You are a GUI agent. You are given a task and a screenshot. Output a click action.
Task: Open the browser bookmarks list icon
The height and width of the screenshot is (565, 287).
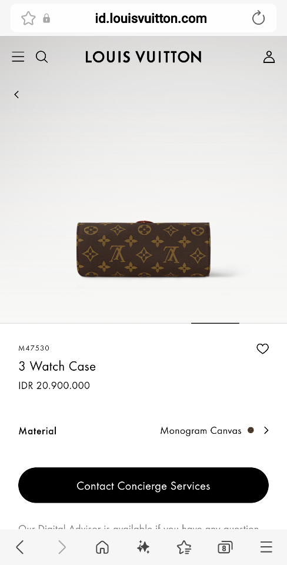click(x=184, y=547)
